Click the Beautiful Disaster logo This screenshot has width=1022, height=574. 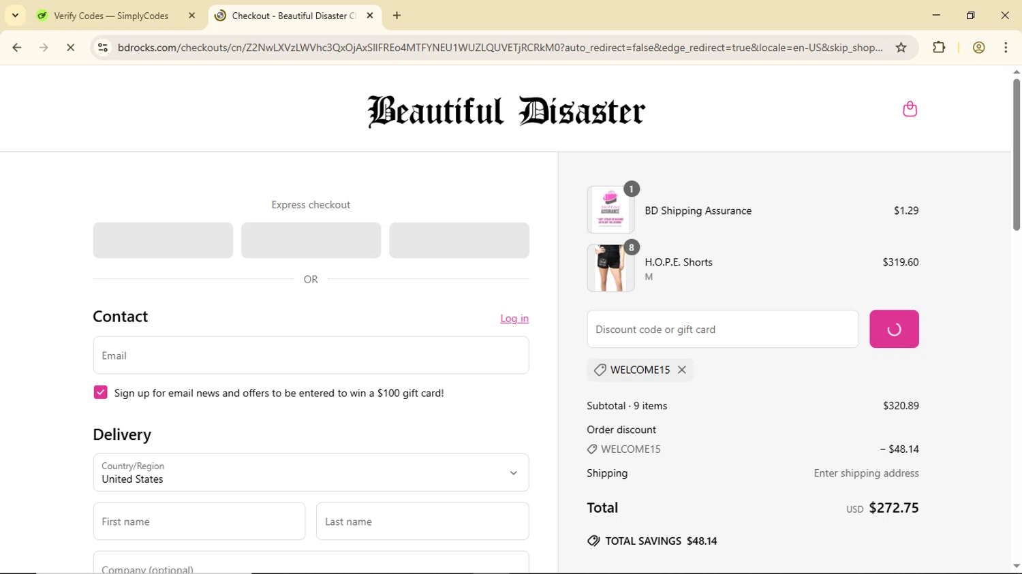[506, 111]
